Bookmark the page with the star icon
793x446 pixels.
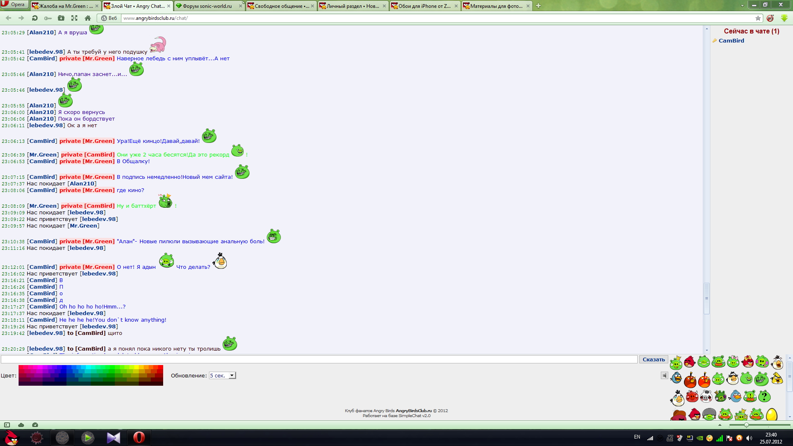(758, 18)
